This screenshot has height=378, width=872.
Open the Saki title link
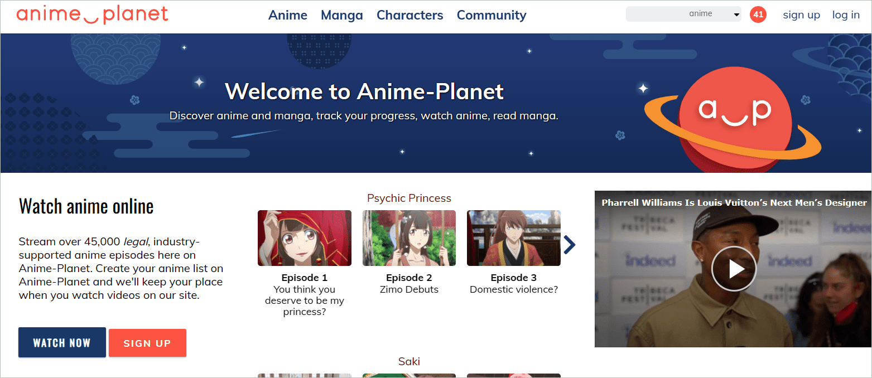tap(409, 361)
